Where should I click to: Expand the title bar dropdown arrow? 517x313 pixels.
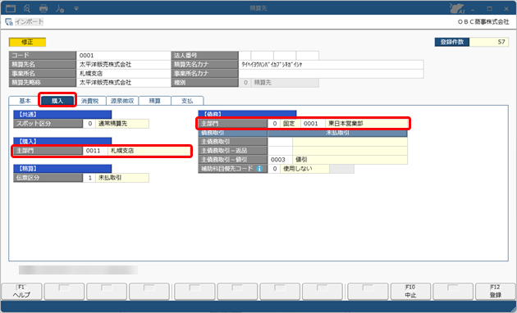click(x=76, y=8)
